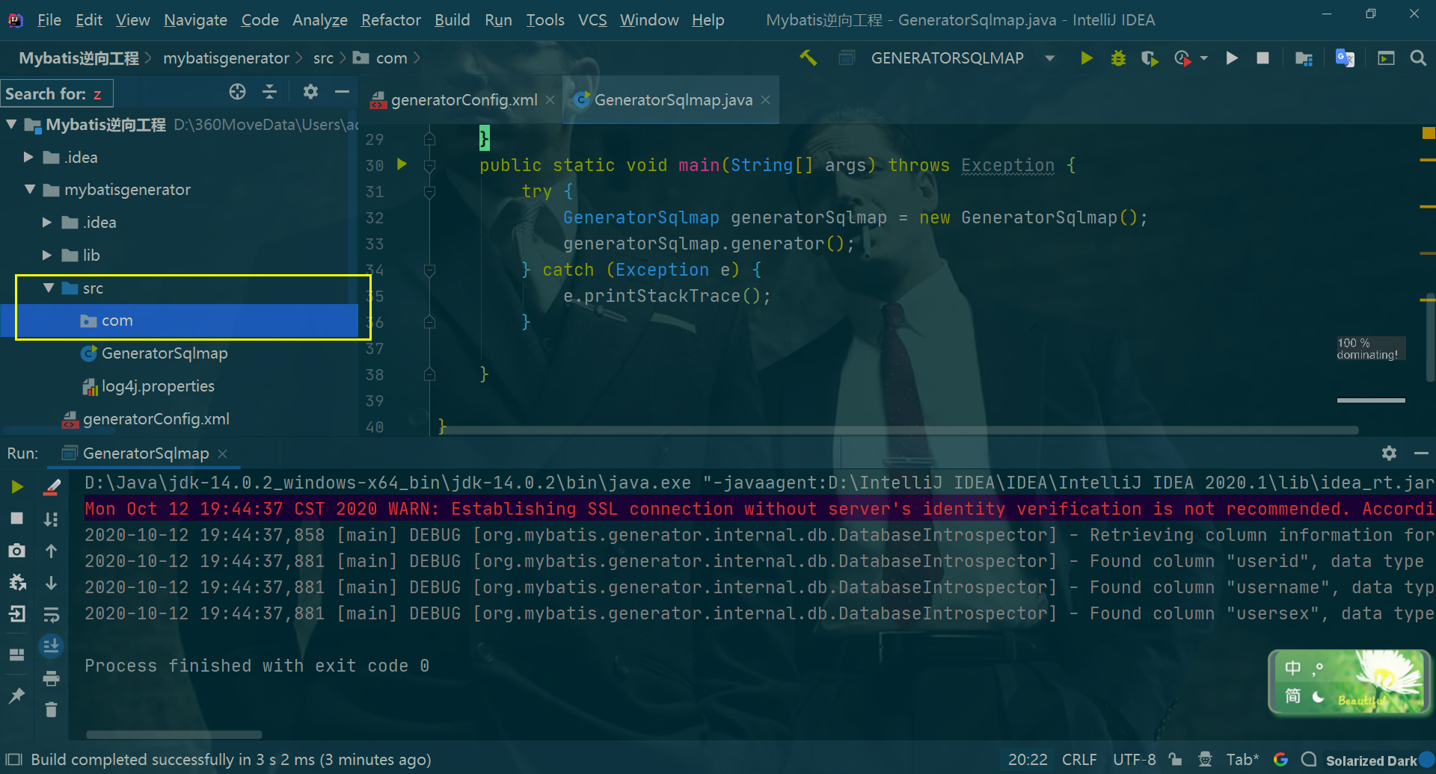Open the Build menu
The image size is (1436, 774).
pos(452,20)
